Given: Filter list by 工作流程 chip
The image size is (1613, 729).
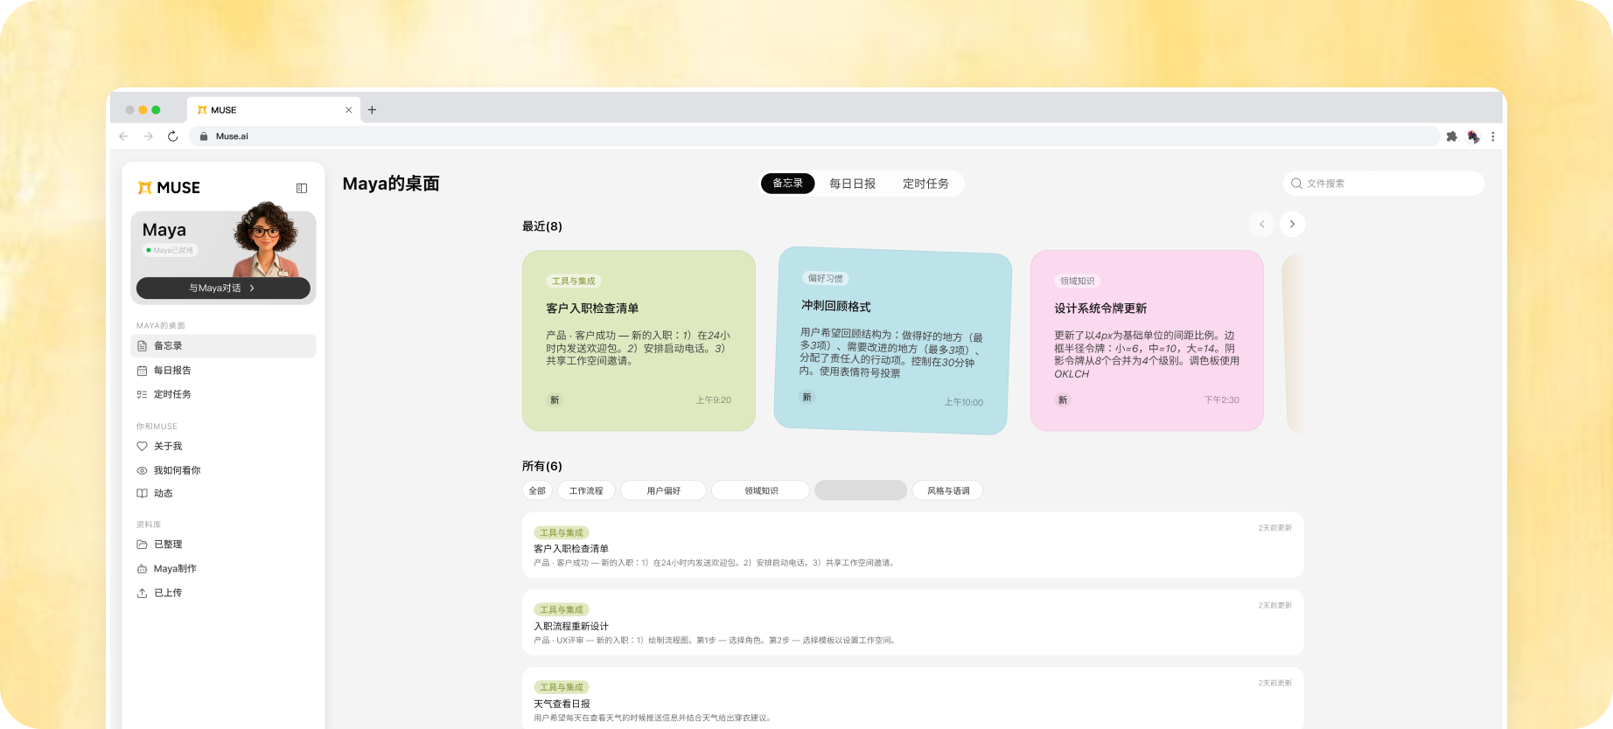Looking at the screenshot, I should click(x=586, y=490).
